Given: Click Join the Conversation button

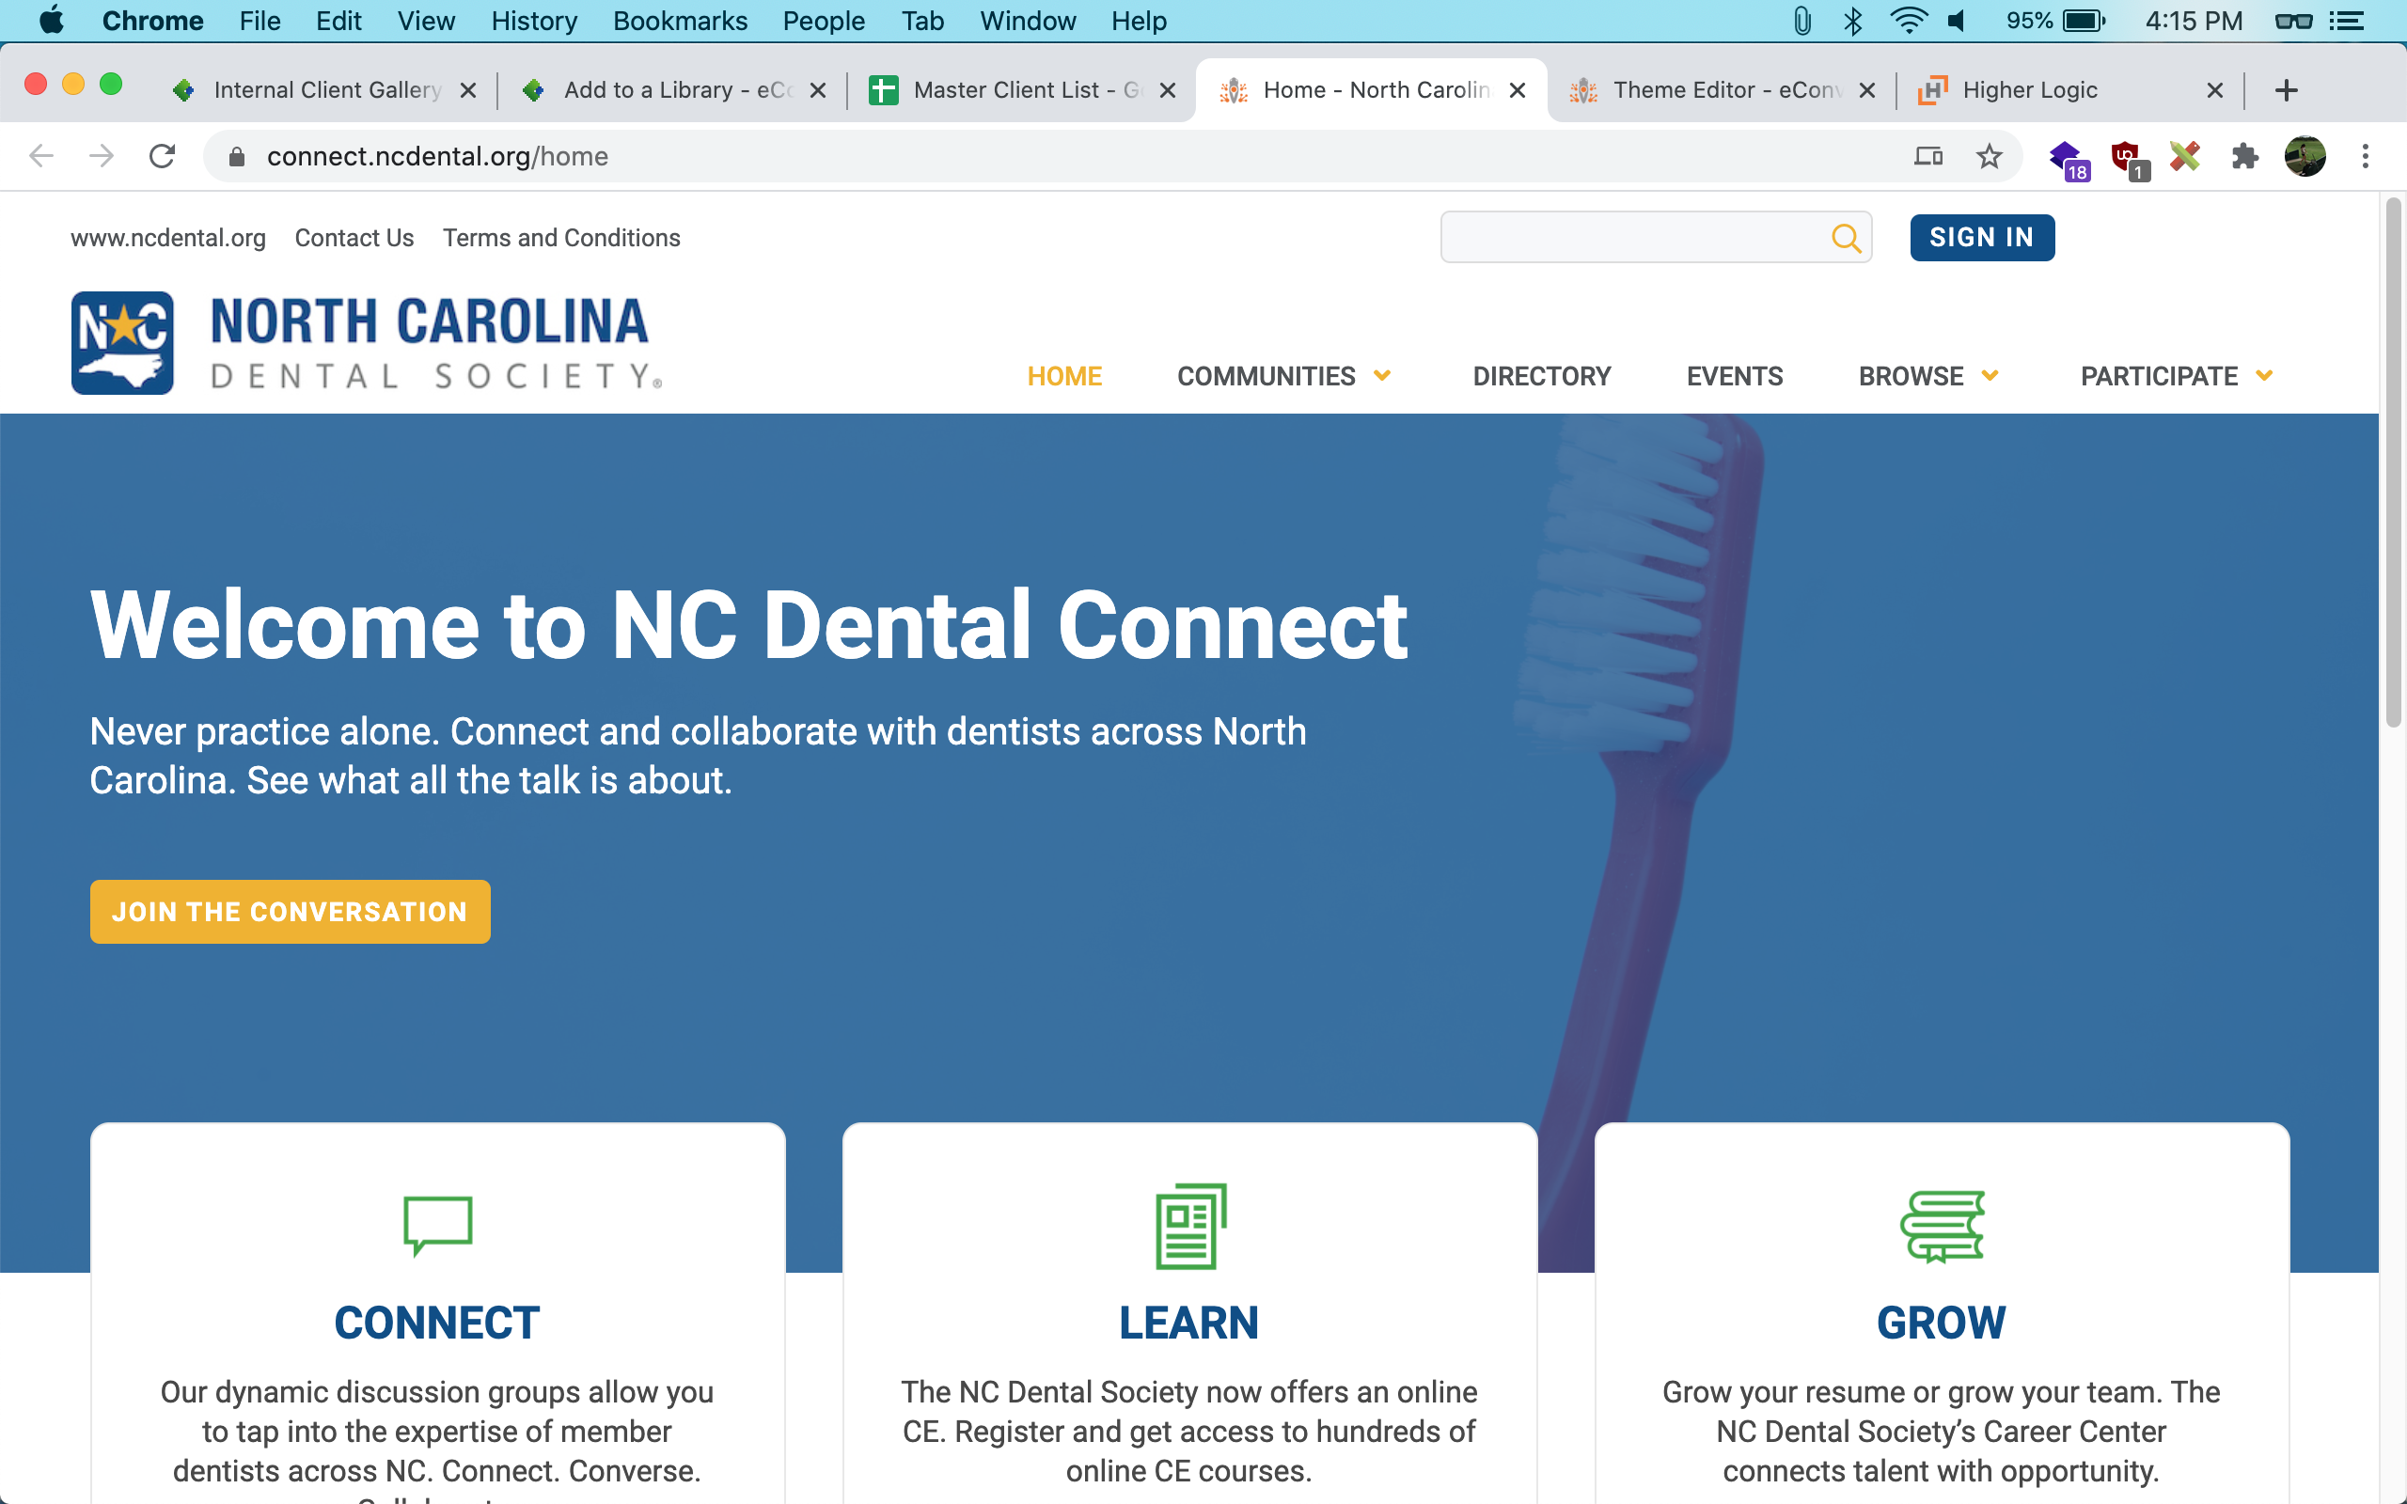Looking at the screenshot, I should pyautogui.click(x=290, y=911).
